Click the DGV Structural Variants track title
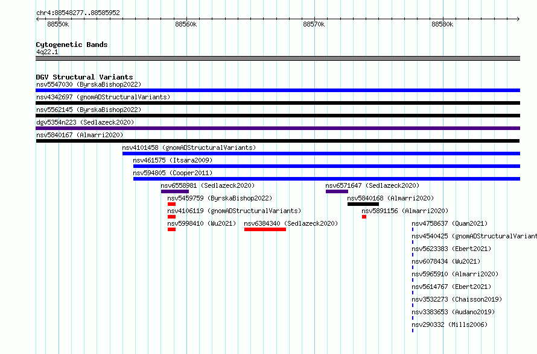Viewport: 537px width, 354px height. 84,77
